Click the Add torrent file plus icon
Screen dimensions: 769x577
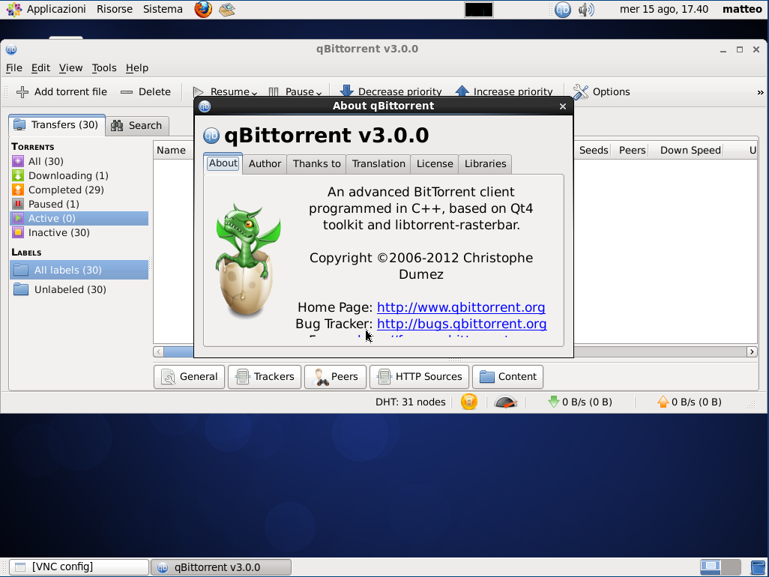click(x=22, y=92)
